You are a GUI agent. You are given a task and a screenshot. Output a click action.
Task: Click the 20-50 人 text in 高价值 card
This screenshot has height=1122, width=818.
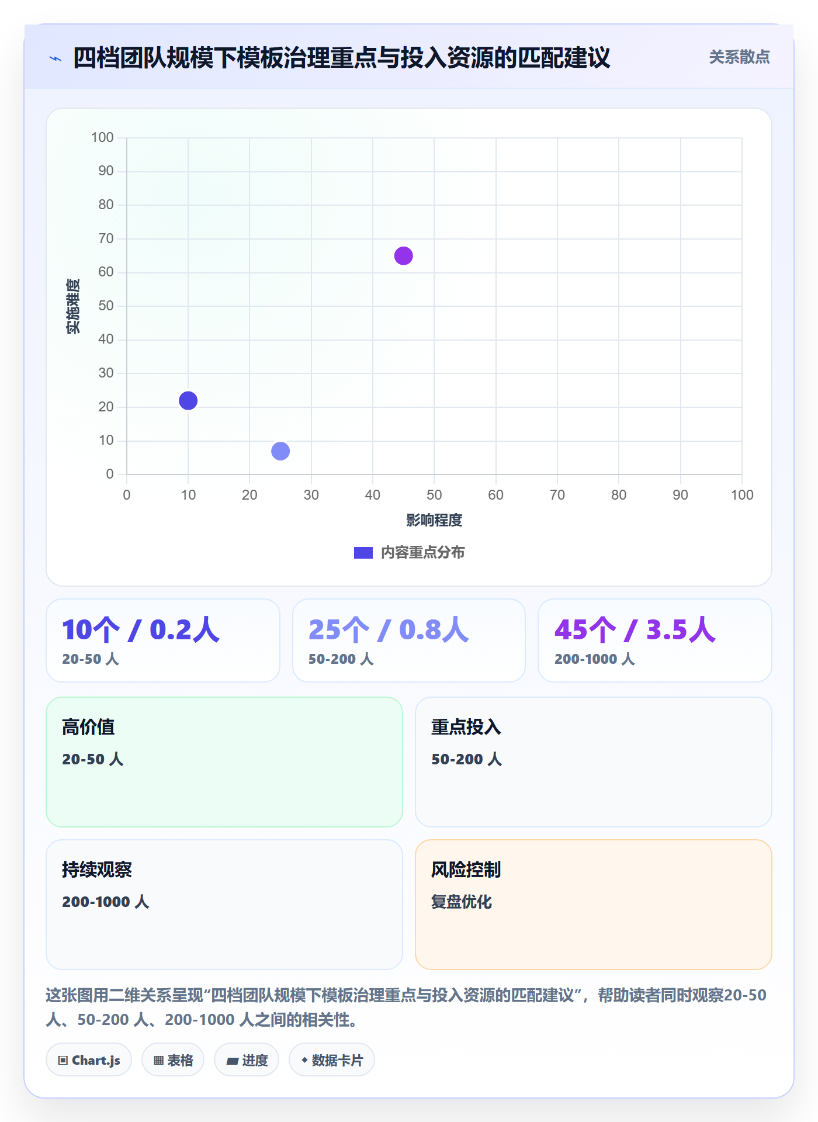[93, 759]
